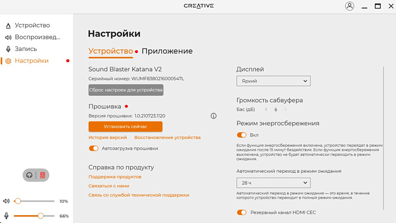
Task: Click the Сброс настроек для устройства button
Action: (x=126, y=90)
